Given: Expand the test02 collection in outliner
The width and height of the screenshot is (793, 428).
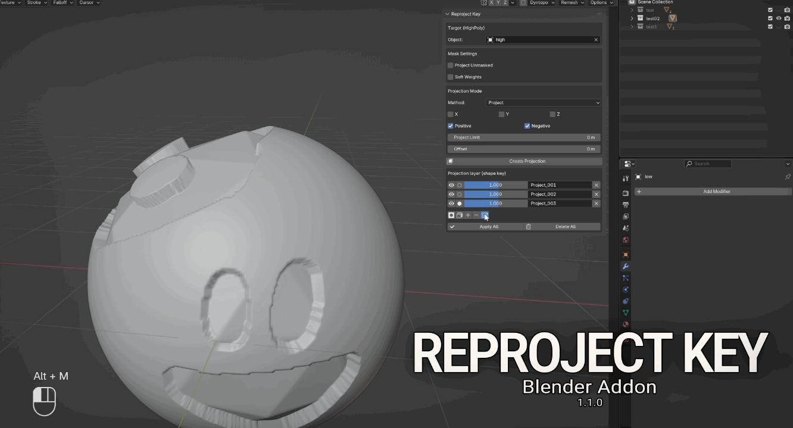Looking at the screenshot, I should (x=632, y=18).
